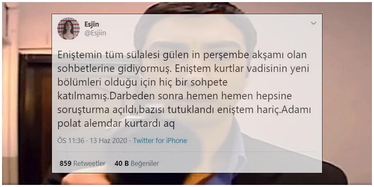Open the Twitter for iPhone source link
Screen dimensions: 374x187
[x=160, y=140]
